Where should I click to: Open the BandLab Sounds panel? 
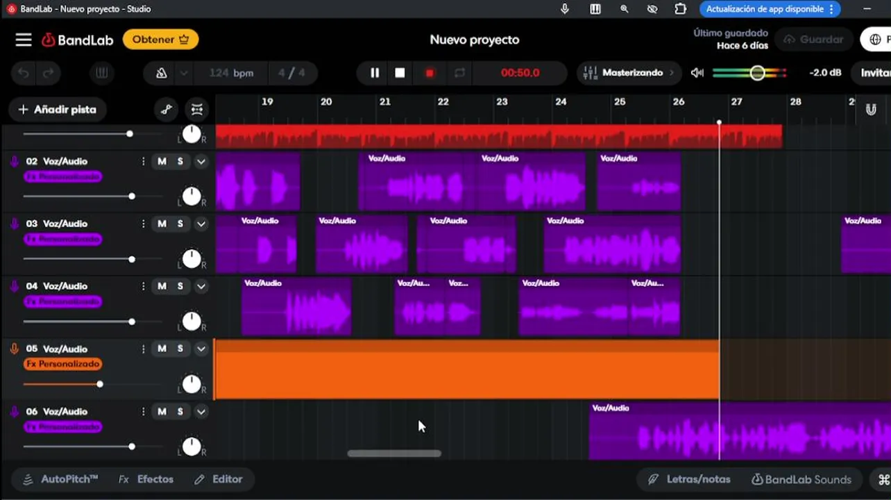click(802, 479)
